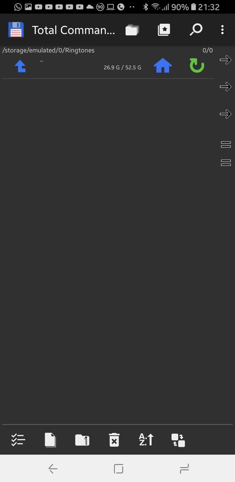Open the bookmarks star icon
Viewport: 235px width, 482px height.
(x=164, y=30)
